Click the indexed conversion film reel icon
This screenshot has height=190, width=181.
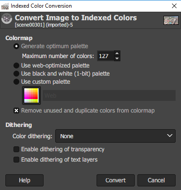click(x=7, y=18)
